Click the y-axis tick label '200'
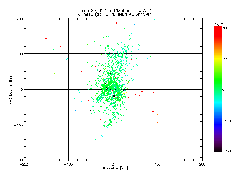This screenshot has height=179, width=238. (20, 19)
